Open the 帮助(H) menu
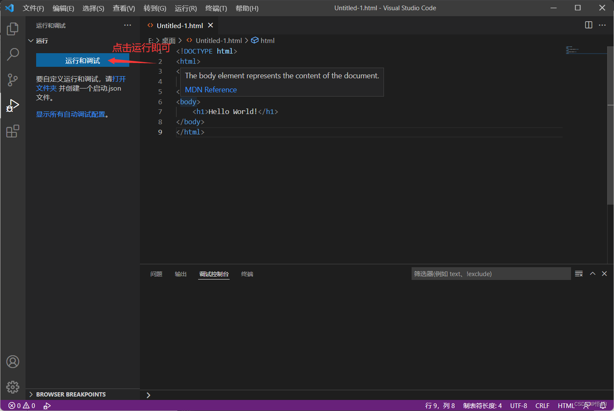The image size is (614, 411). click(247, 8)
